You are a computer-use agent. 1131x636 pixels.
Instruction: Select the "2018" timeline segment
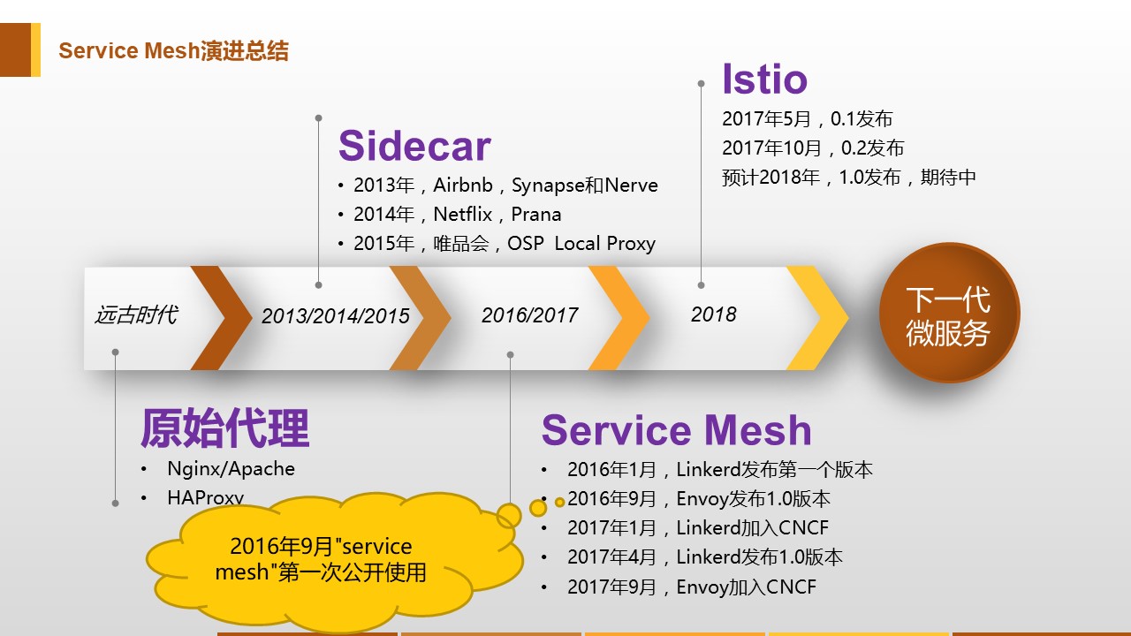click(713, 314)
